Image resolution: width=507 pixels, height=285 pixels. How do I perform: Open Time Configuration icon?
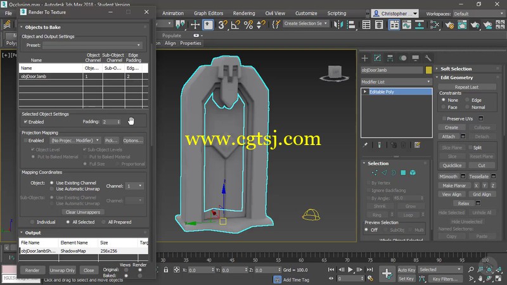pos(370,279)
